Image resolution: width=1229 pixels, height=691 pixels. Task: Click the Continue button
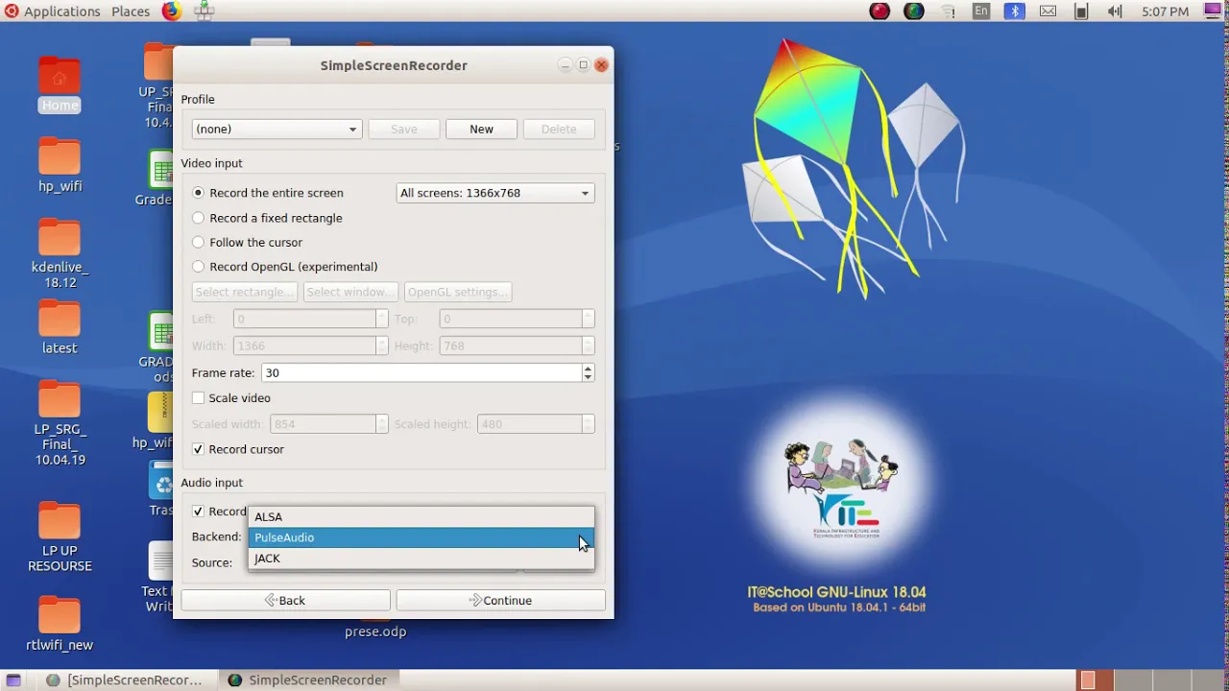tap(500, 600)
